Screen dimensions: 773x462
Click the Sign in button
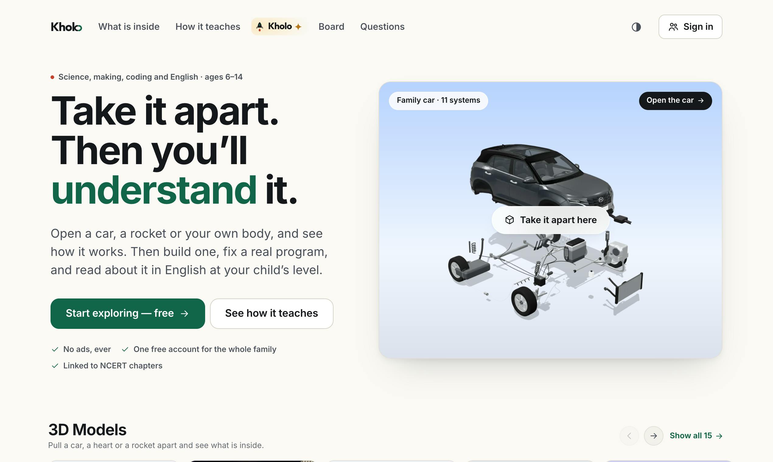click(x=691, y=27)
